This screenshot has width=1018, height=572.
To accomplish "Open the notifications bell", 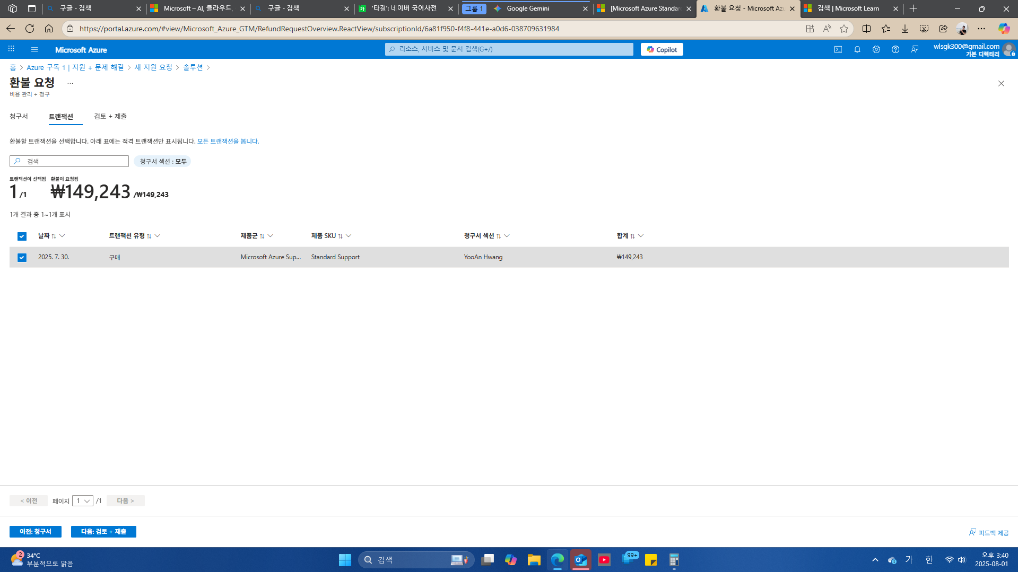I will (857, 49).
